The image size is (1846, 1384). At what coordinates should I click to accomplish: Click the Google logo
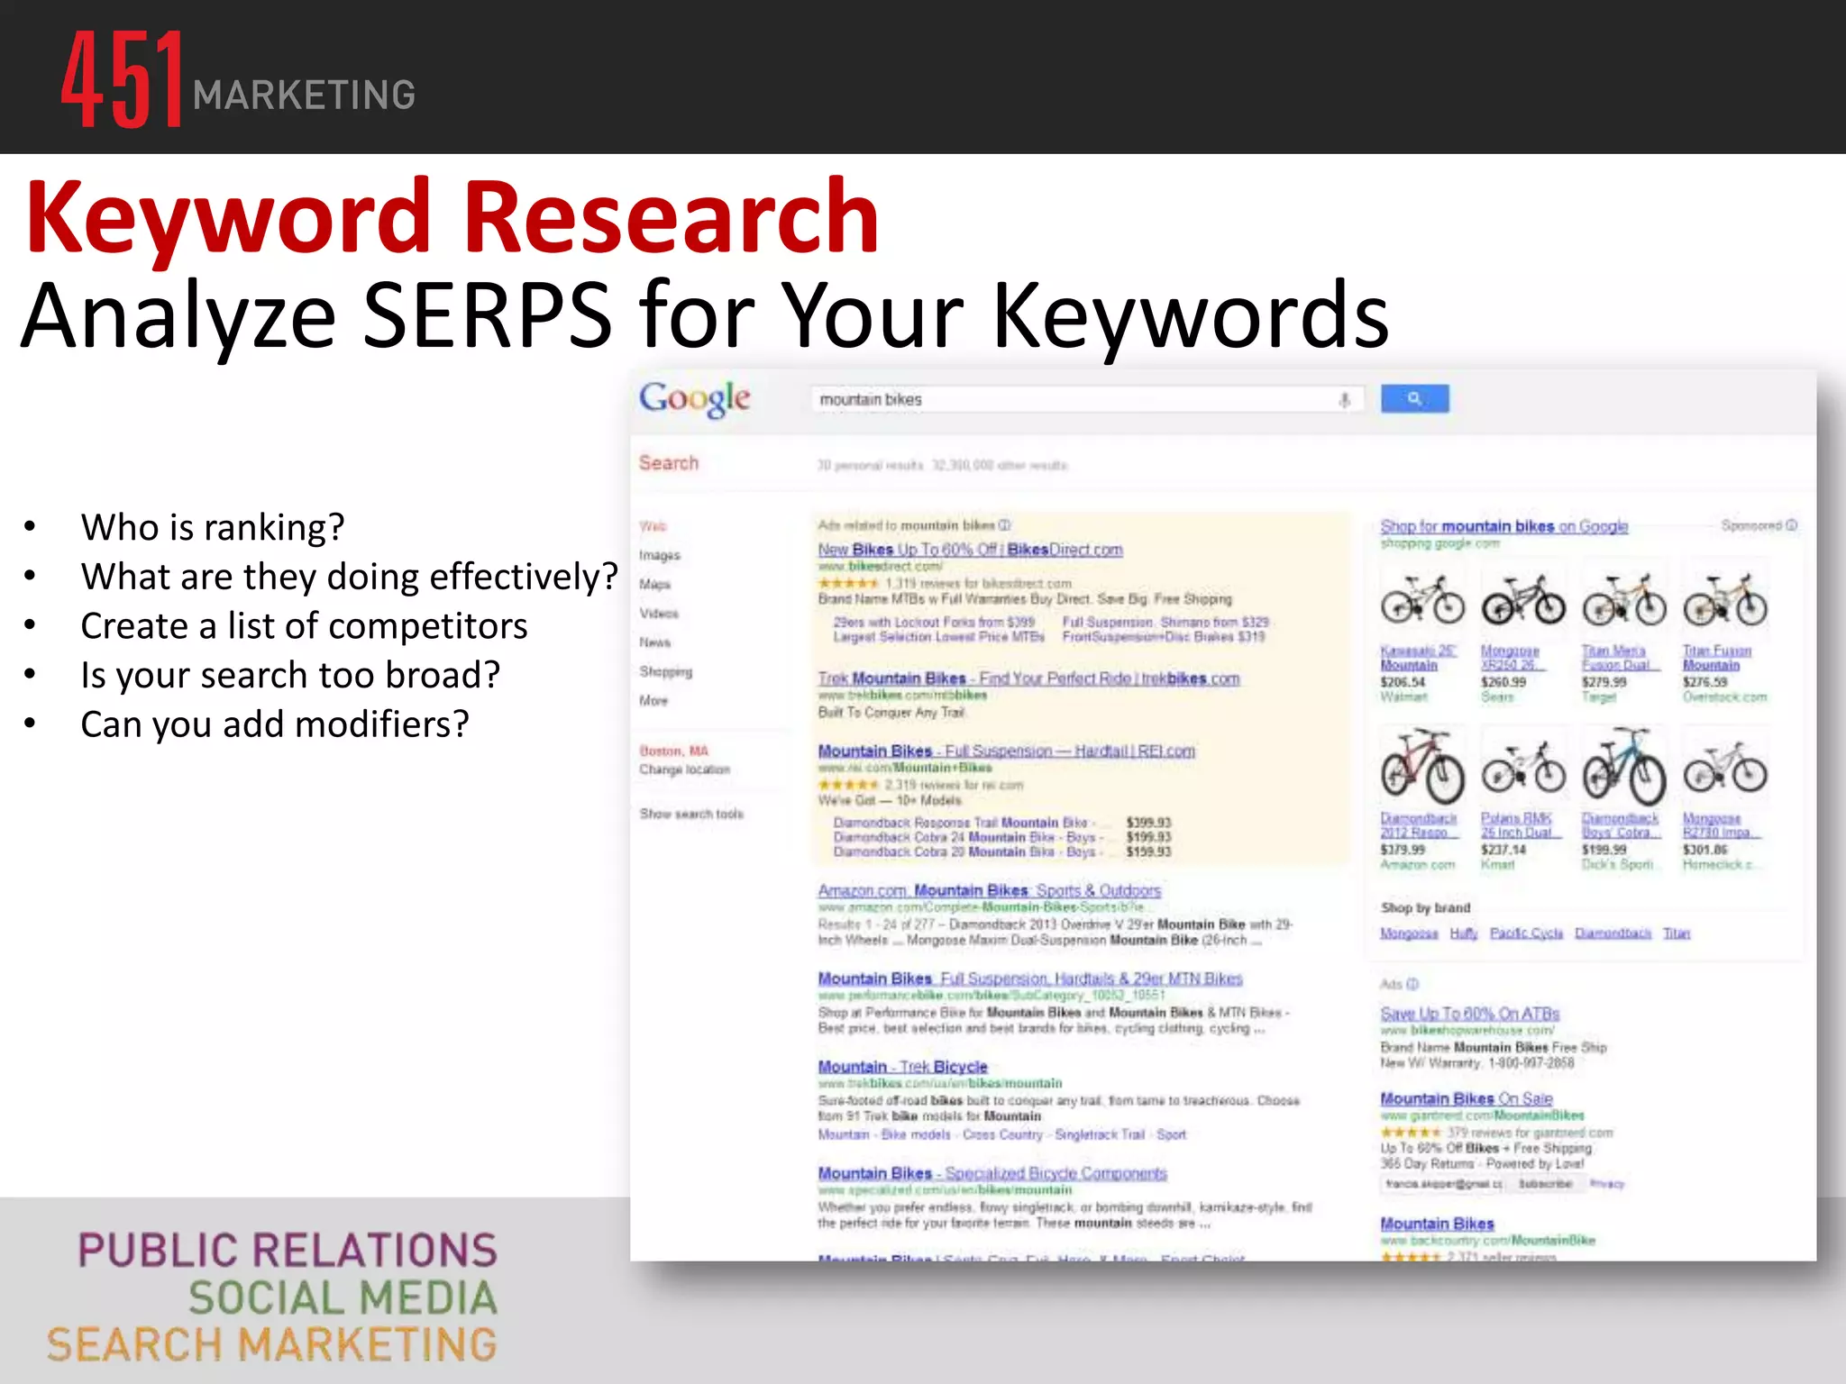(694, 399)
